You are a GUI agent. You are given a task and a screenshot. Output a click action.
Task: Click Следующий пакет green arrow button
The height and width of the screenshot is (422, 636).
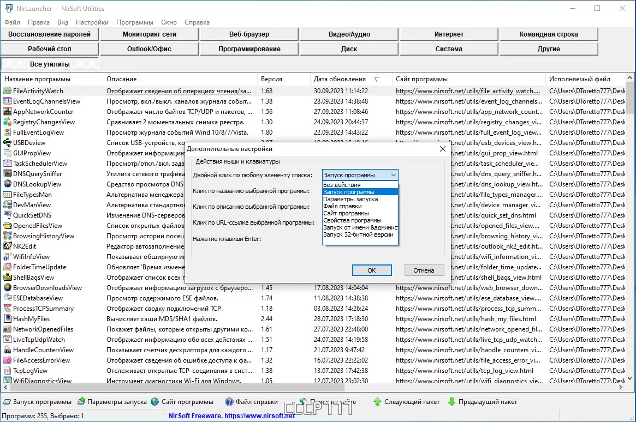406,402
